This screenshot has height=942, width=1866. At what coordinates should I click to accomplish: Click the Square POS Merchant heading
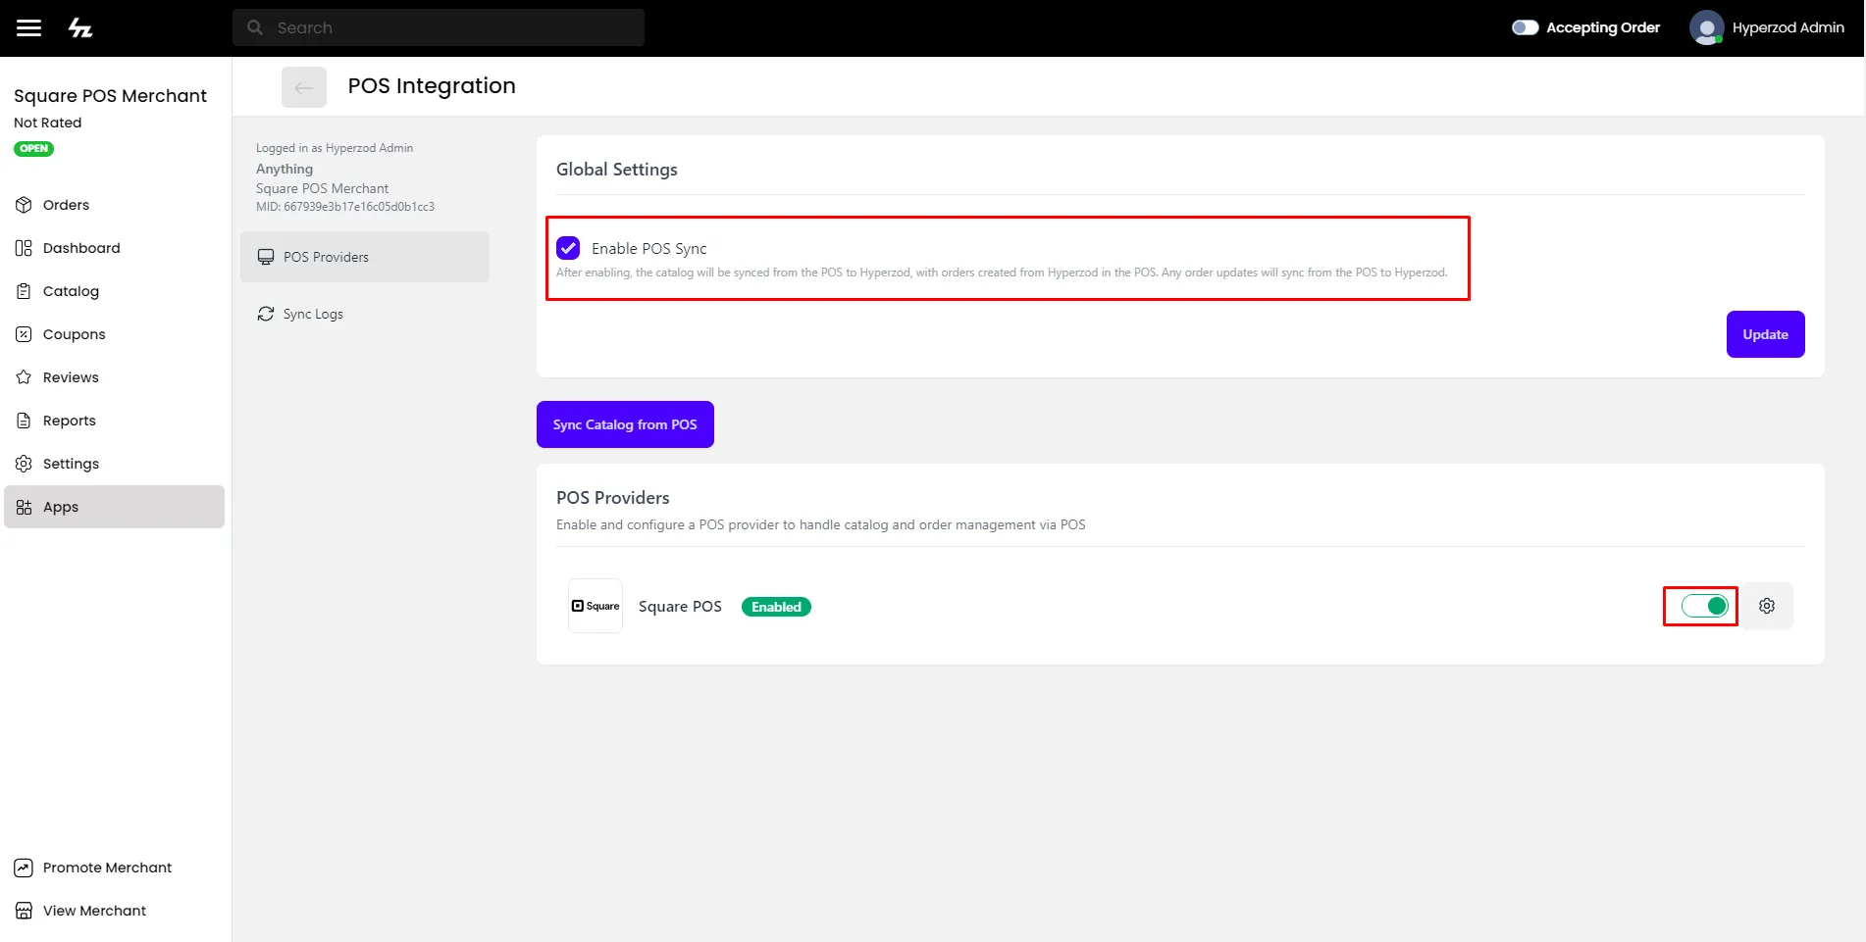[110, 96]
